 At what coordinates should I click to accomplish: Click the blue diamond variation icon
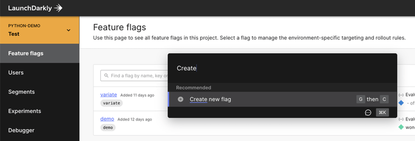(401, 103)
